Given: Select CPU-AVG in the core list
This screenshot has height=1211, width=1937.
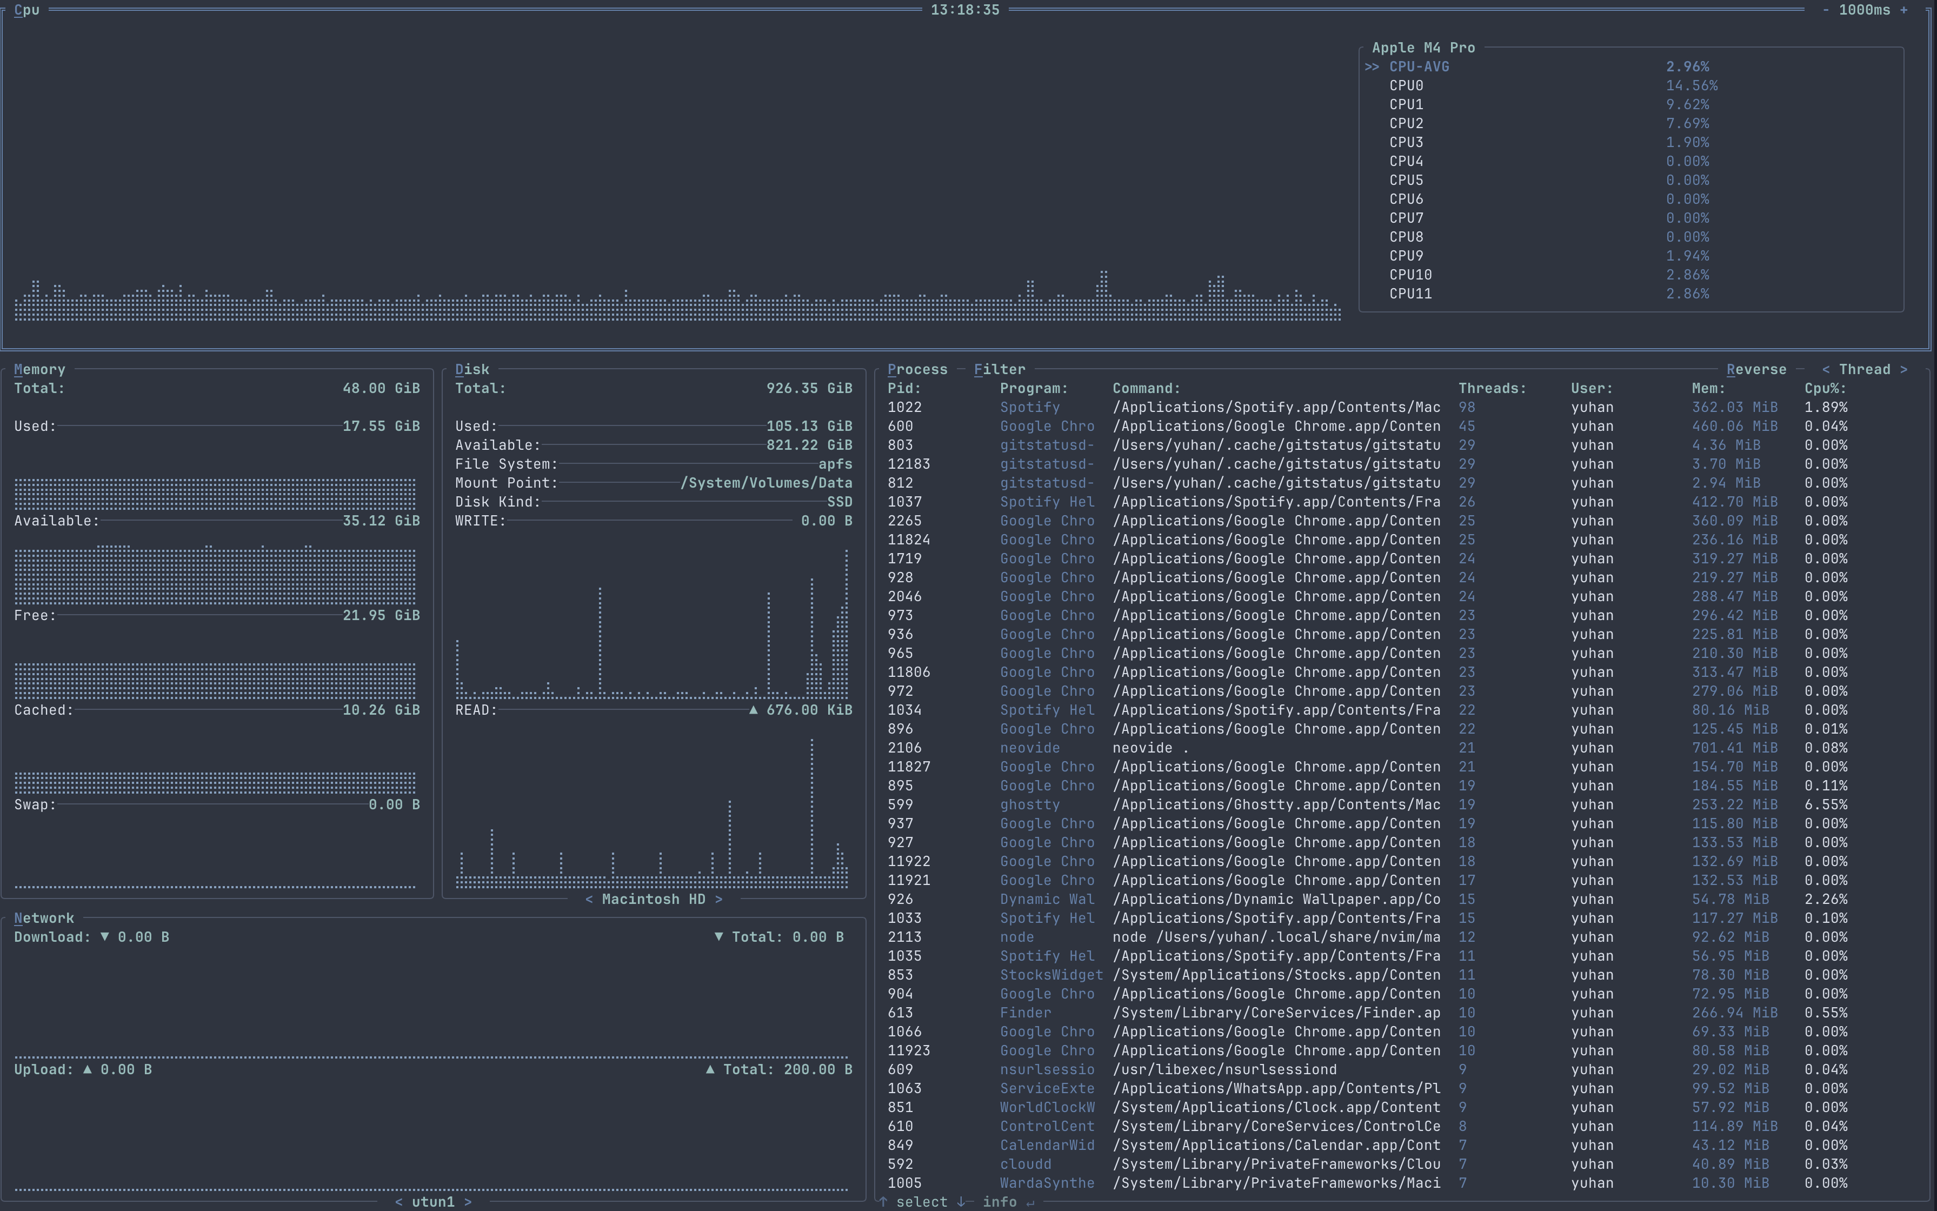Looking at the screenshot, I should tap(1419, 65).
